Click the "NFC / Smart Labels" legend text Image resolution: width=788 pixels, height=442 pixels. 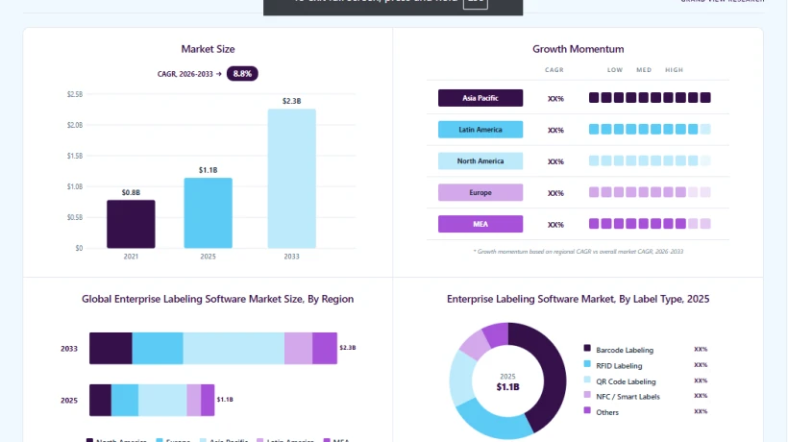click(628, 397)
